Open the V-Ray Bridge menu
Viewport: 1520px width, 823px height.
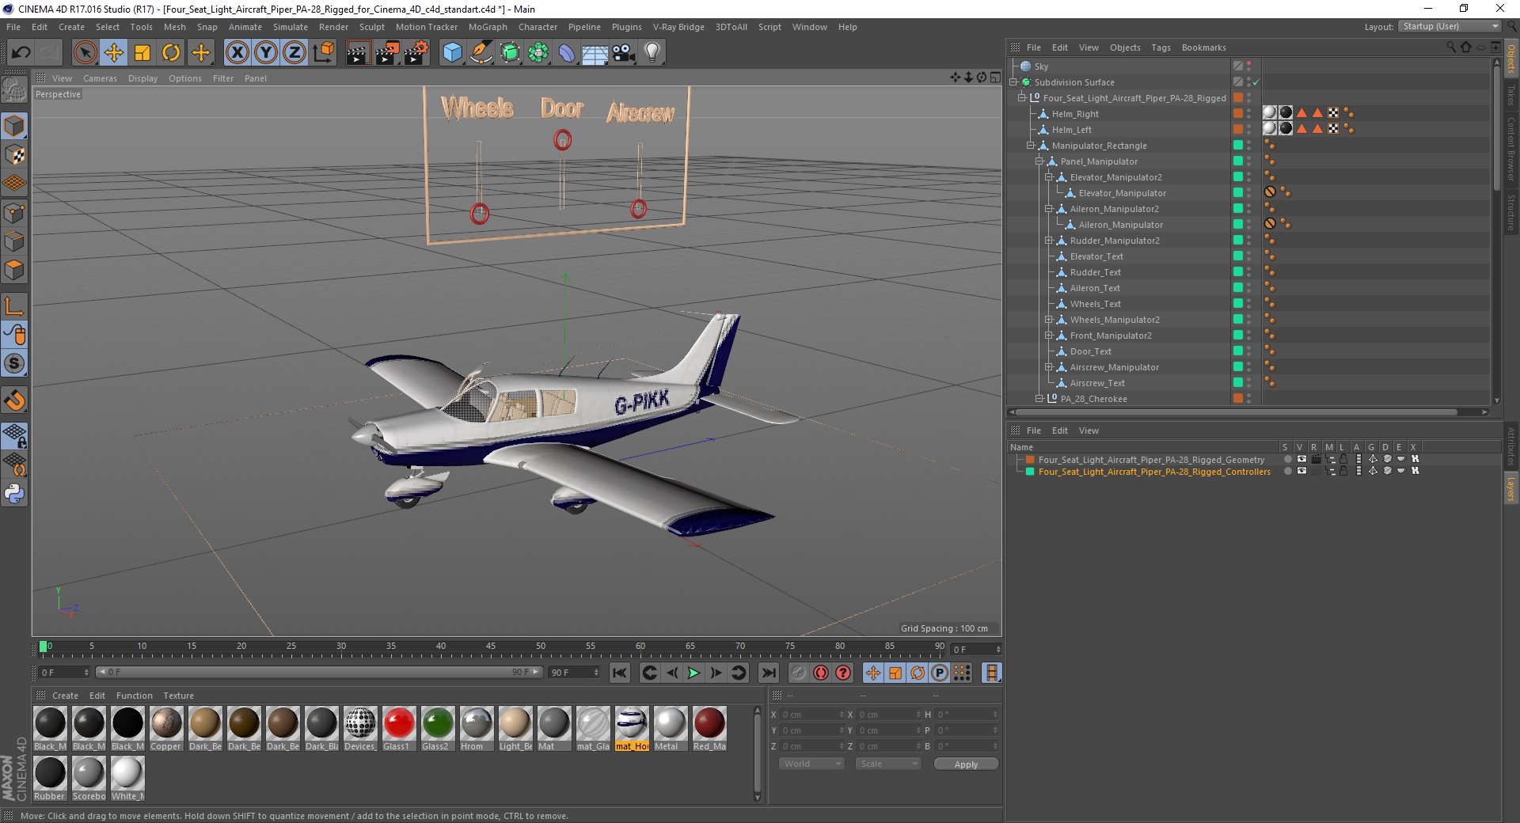pos(678,27)
